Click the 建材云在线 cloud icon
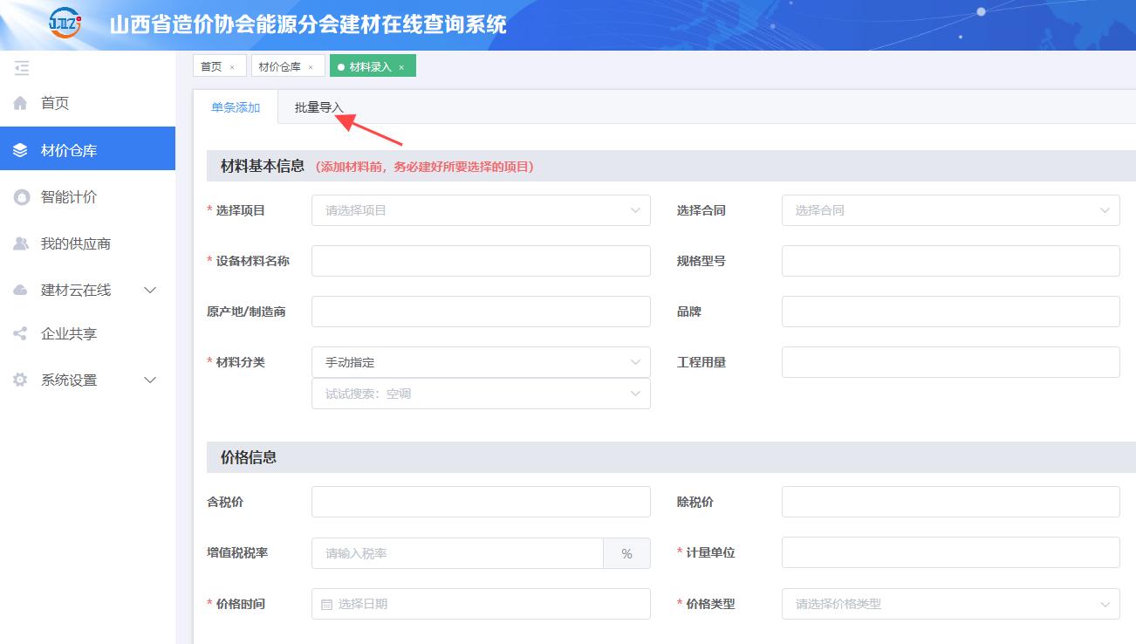The image size is (1136, 644). 21,291
